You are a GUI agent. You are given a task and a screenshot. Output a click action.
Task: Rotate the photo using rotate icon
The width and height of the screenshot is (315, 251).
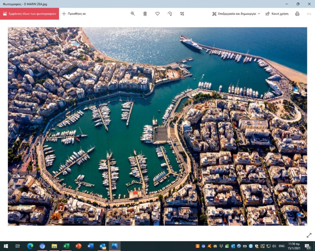(x=170, y=14)
